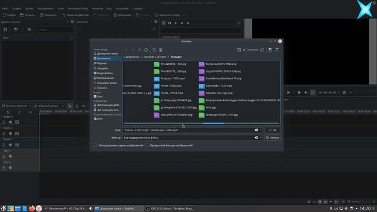Open file dialog options settings icon
The height and width of the screenshot is (212, 377).
[x=277, y=49]
